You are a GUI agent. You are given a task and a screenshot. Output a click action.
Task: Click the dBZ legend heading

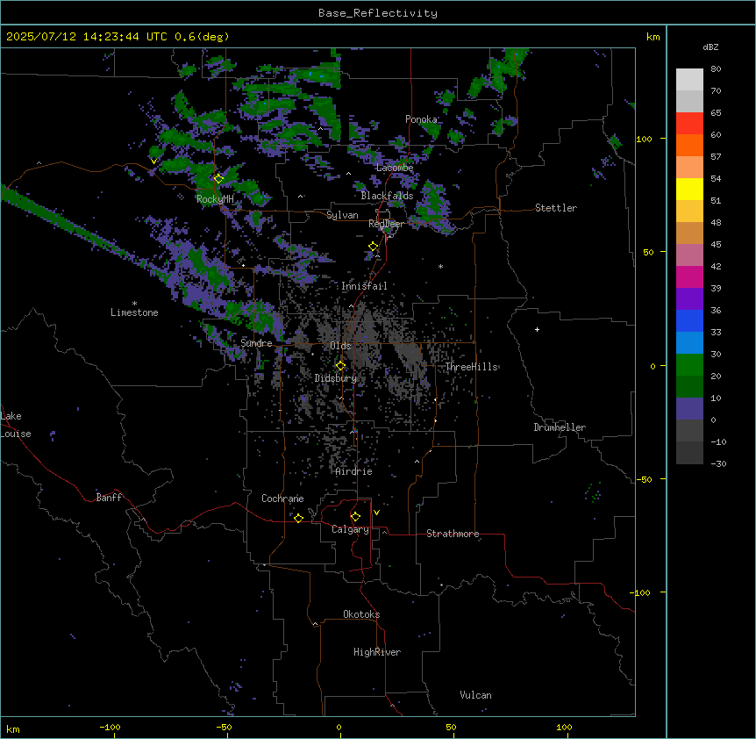710,47
